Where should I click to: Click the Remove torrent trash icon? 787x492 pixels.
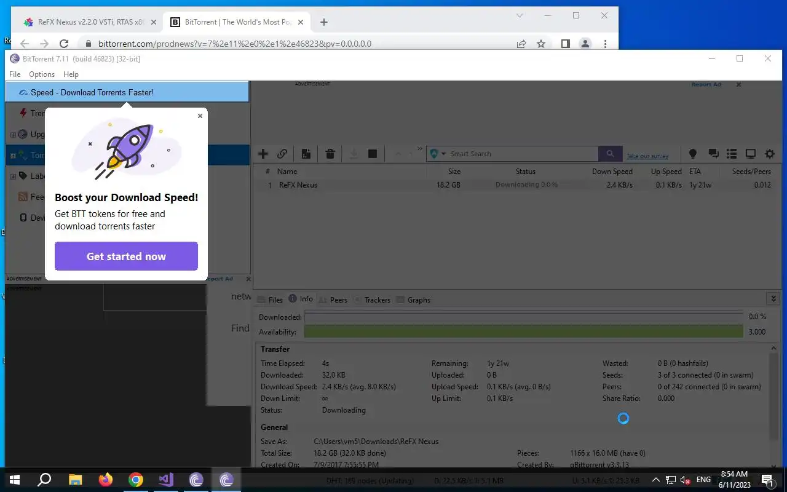pos(330,154)
